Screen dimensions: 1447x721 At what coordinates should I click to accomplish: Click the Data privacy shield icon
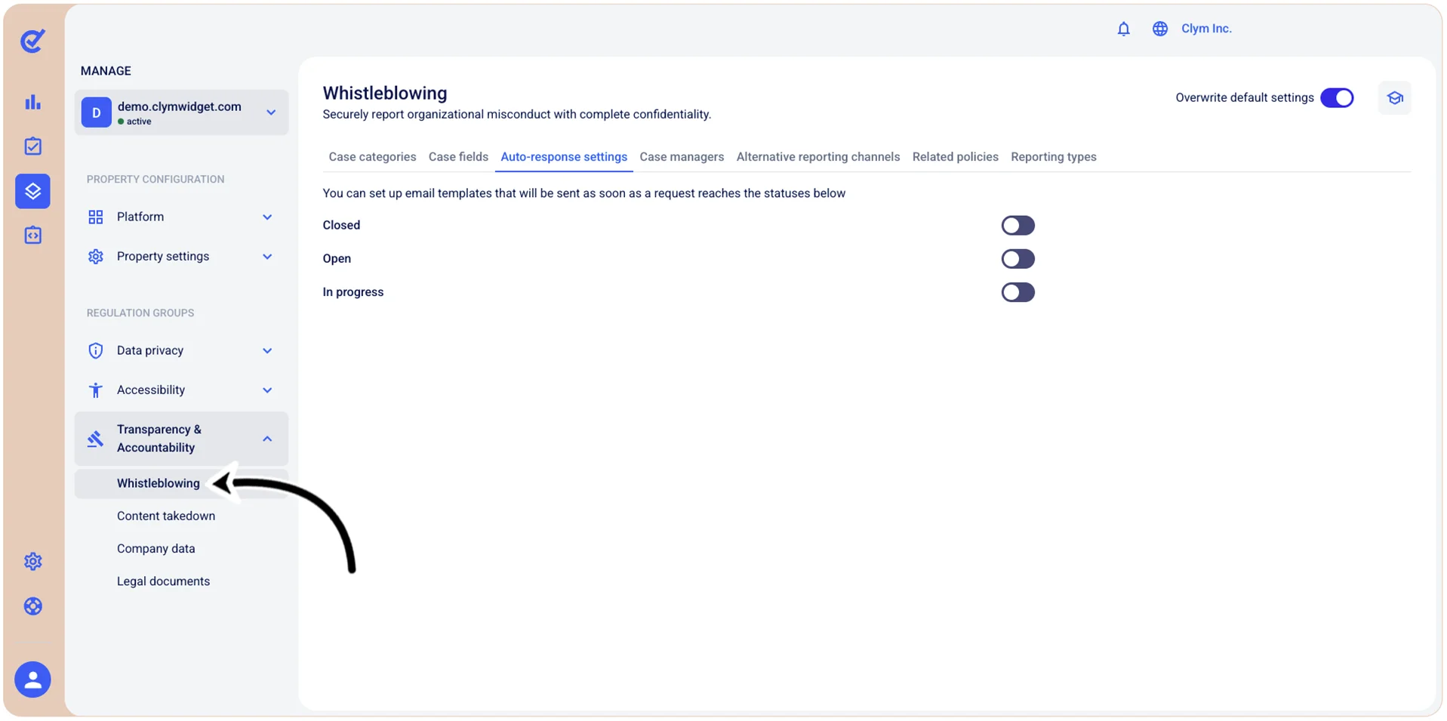[x=96, y=350]
